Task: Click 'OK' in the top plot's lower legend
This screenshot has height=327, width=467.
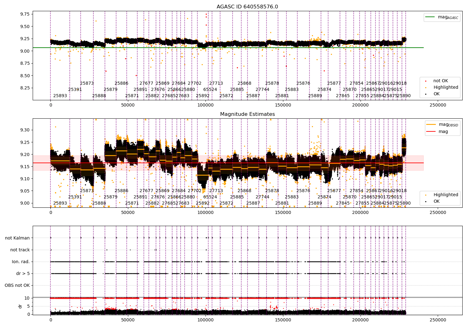Action: point(433,94)
